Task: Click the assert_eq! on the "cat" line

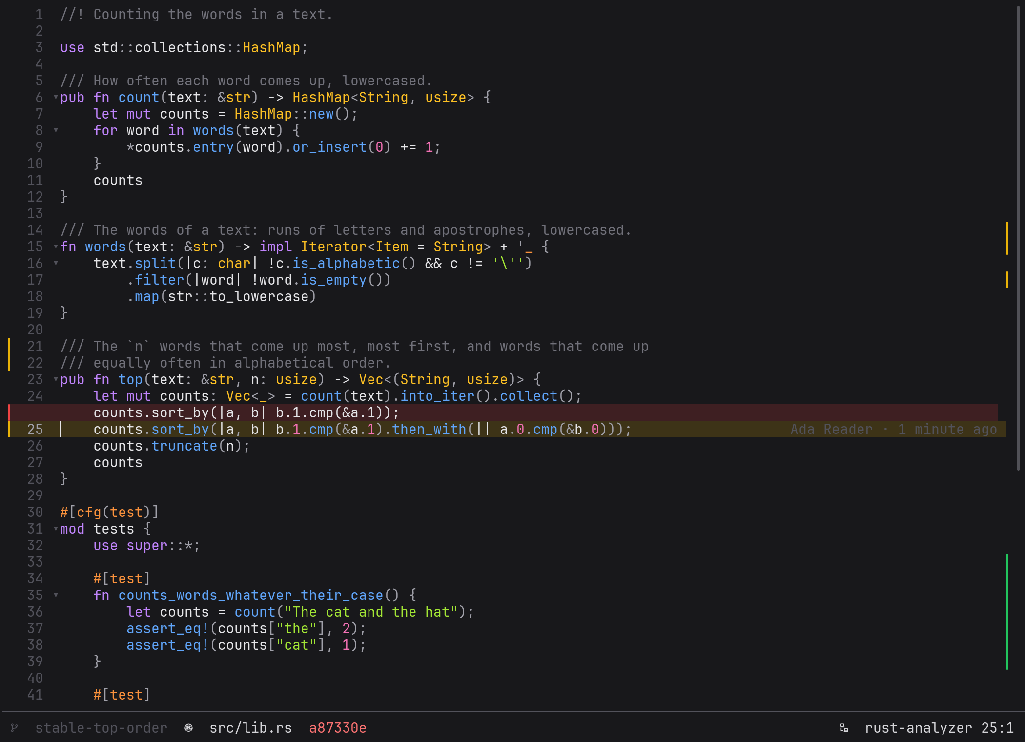Action: pos(167,645)
